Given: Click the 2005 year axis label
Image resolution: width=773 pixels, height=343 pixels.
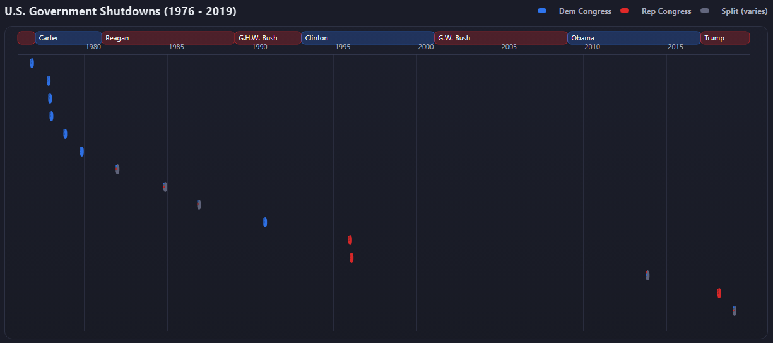Looking at the screenshot, I should pyautogui.click(x=509, y=47).
